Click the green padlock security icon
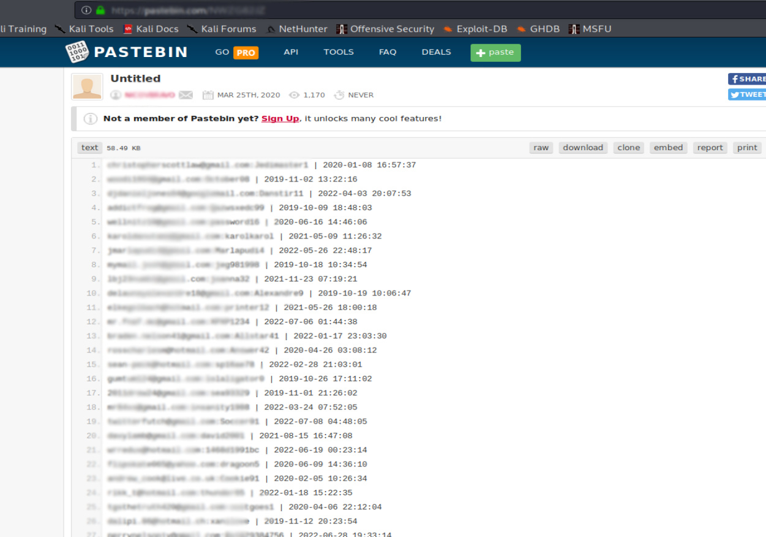 [100, 10]
